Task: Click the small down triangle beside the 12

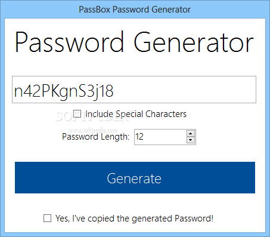Action: click(x=191, y=140)
